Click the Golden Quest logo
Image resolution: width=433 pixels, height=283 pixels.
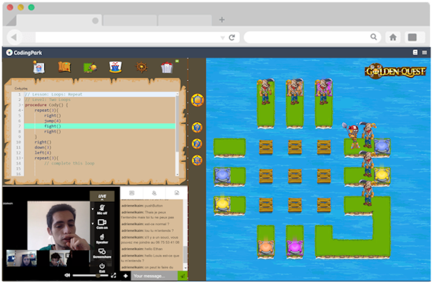[x=395, y=71]
